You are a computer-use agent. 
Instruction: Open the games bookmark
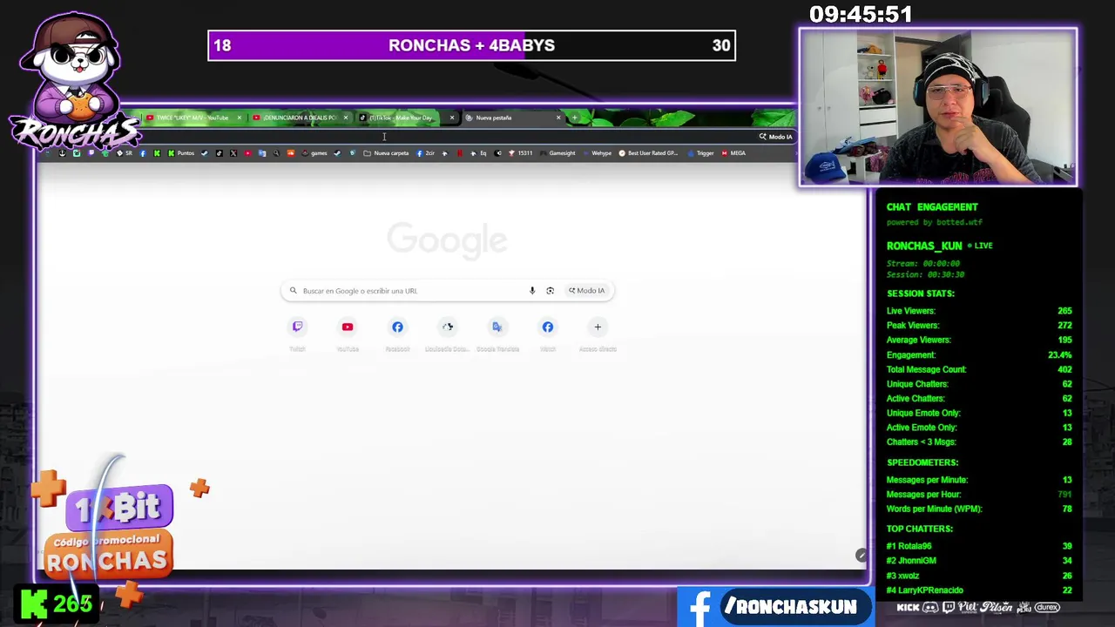pyautogui.click(x=314, y=153)
